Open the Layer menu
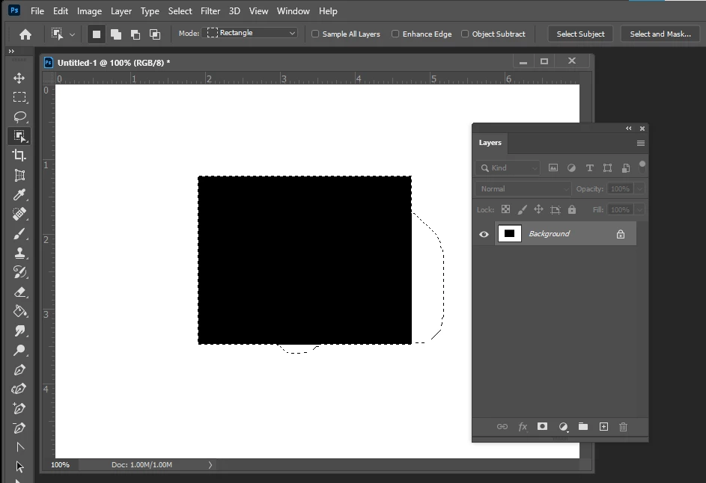The width and height of the screenshot is (706, 483). pos(121,10)
